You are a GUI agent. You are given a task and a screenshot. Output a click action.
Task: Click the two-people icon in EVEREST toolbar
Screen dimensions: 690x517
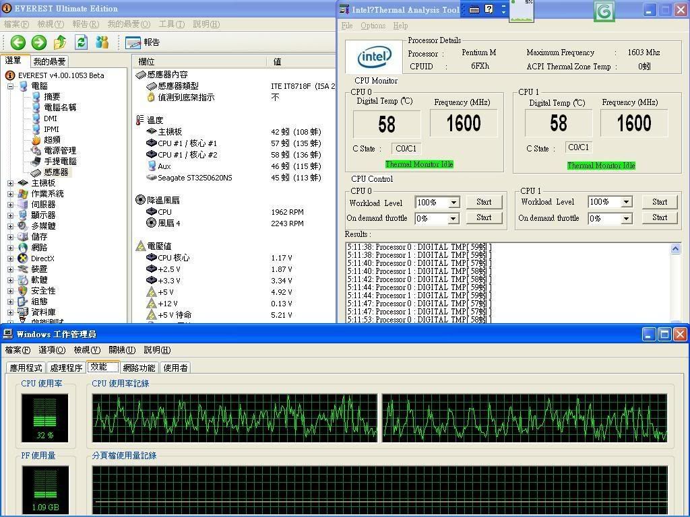tap(102, 42)
